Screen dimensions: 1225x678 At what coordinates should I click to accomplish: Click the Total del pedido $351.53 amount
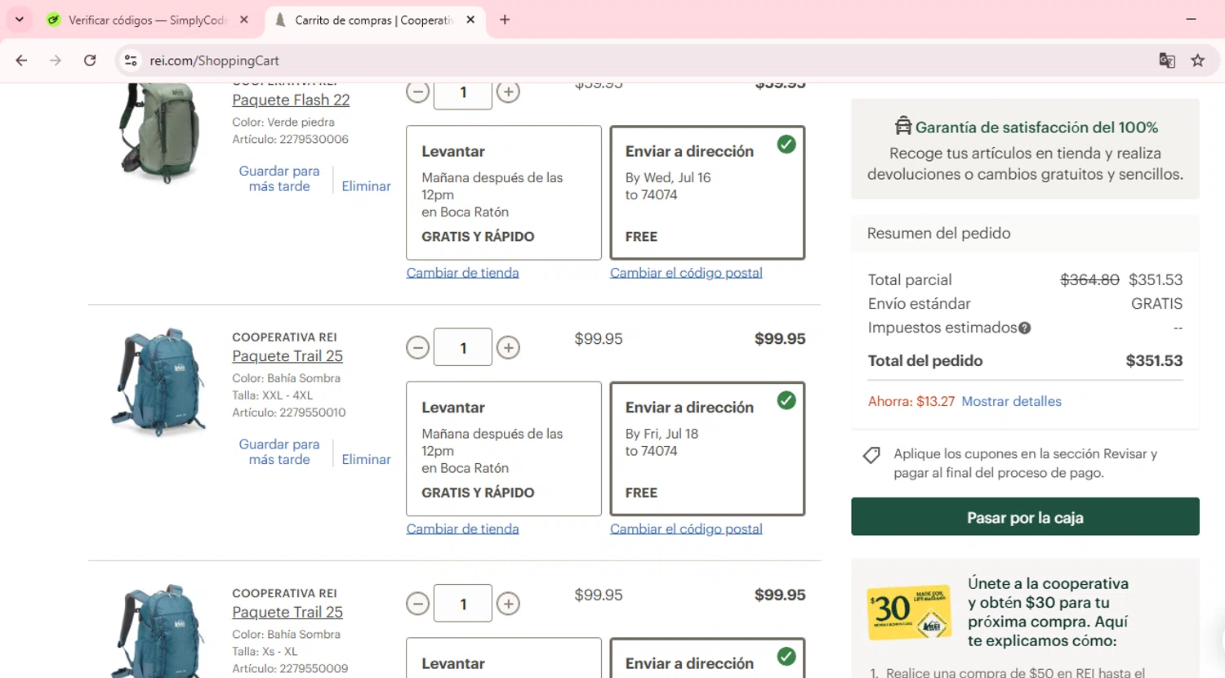1154,360
